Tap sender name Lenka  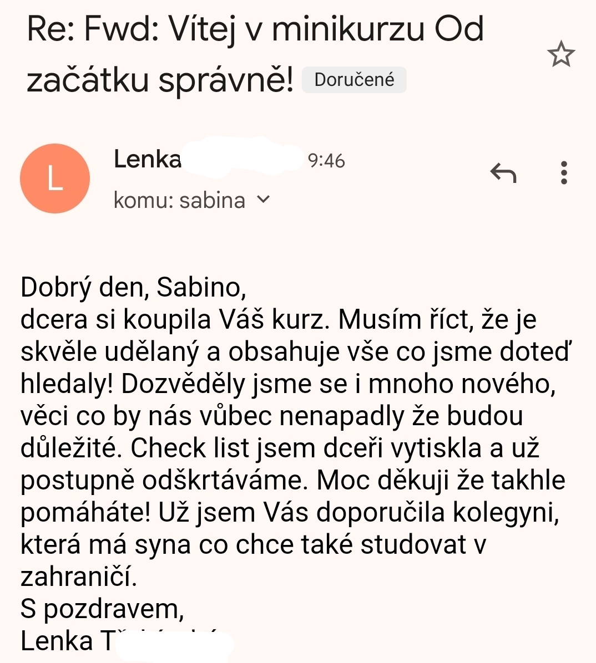point(148,160)
